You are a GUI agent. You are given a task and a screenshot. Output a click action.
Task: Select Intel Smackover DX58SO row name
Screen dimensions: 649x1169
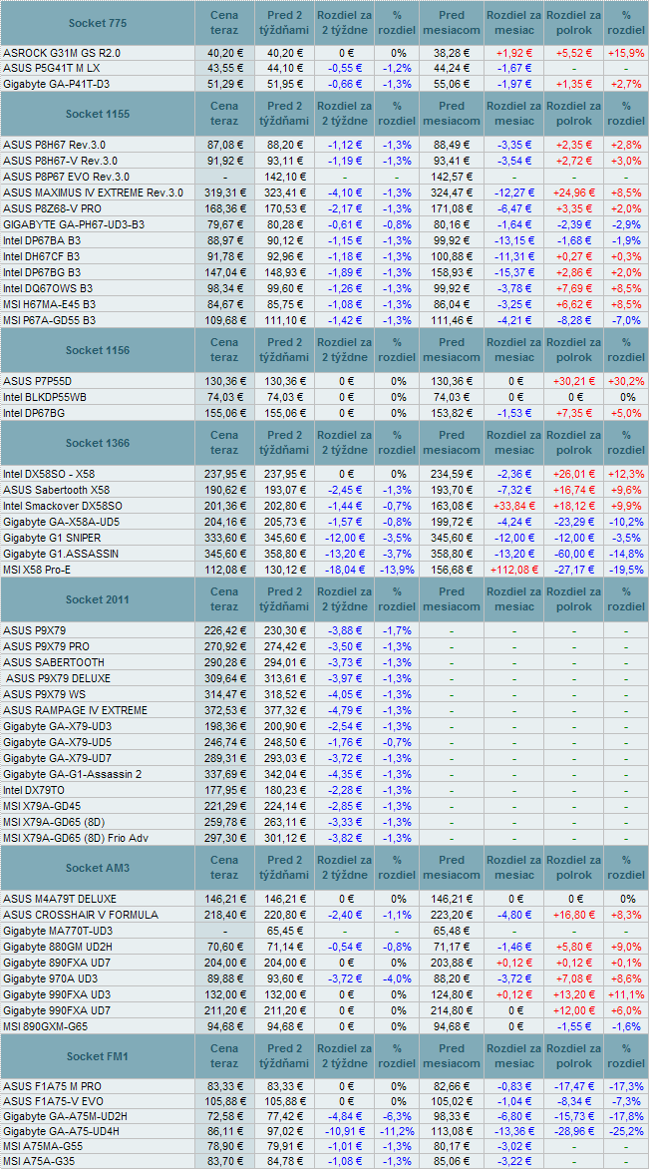point(62,505)
